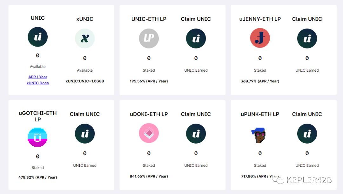Select the uPUNK pixel avatar icon

259,135
